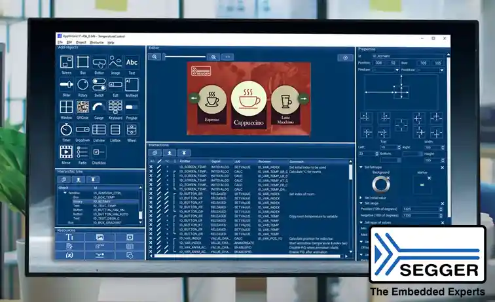495x302 pixels.
Task: Click the Cappuccino cup in preview
Action: pyautogui.click(x=249, y=99)
